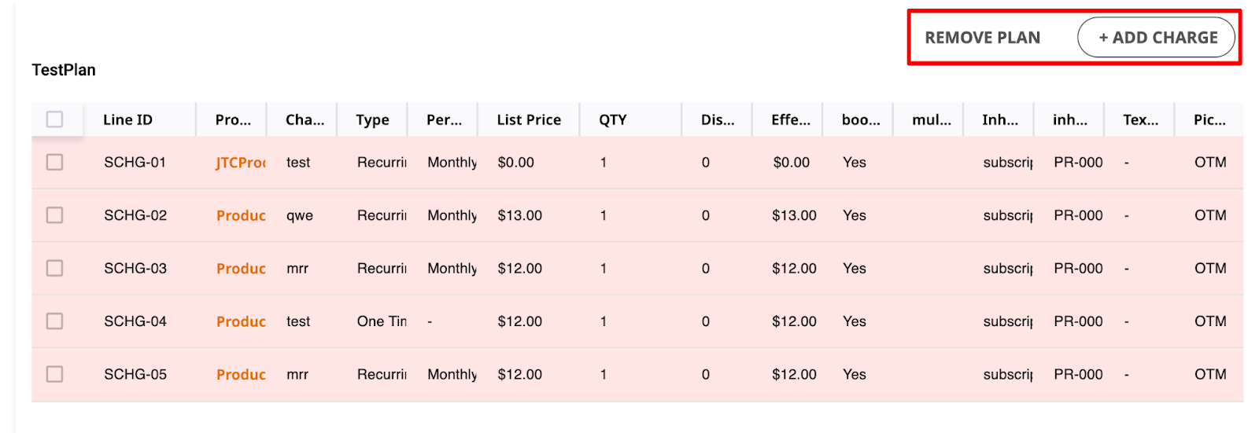Screen dimensions: 1259x433
Task: Click the QTY column header
Action: [612, 119]
